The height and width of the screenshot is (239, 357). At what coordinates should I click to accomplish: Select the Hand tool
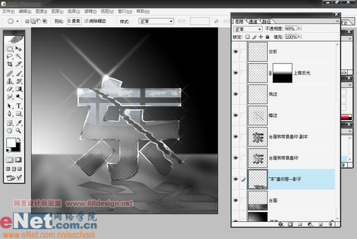coord(10,131)
